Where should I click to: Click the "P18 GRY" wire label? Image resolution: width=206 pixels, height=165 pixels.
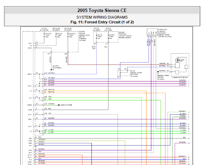[48, 113]
